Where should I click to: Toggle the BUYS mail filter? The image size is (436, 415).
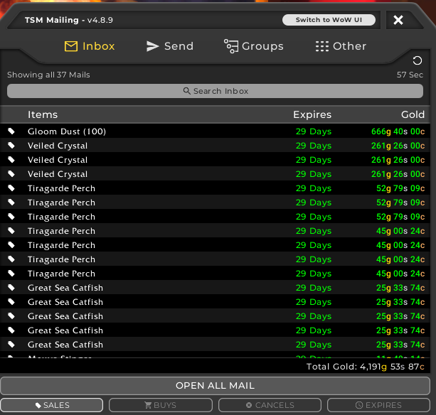(161, 405)
